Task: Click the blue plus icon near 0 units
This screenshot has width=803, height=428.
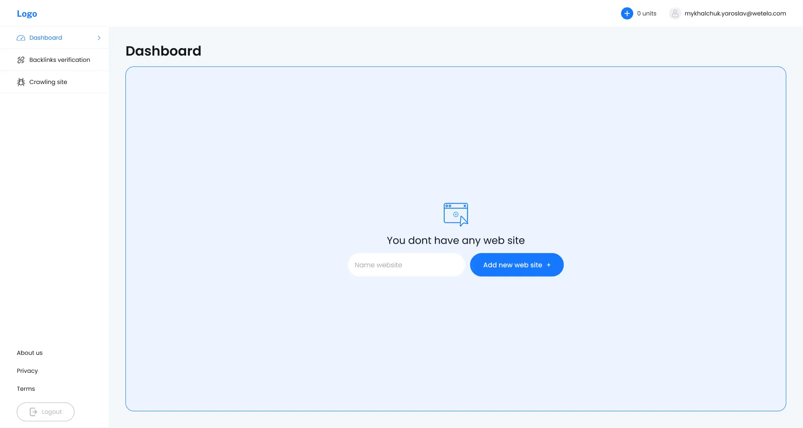Action: (627, 13)
